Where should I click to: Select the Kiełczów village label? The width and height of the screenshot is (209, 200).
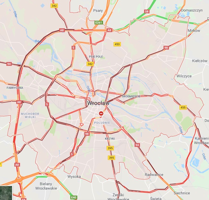pos(200,61)
